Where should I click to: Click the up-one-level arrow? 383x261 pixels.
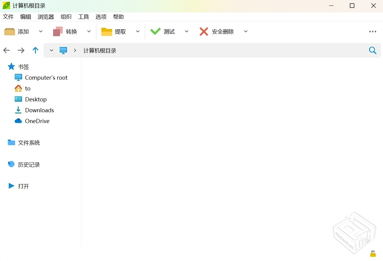pos(35,50)
